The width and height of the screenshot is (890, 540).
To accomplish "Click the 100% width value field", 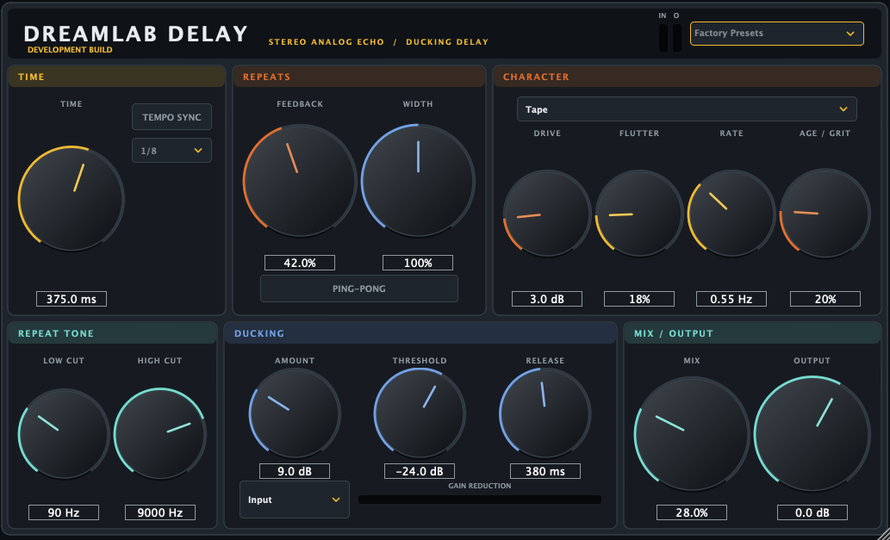I will [418, 263].
